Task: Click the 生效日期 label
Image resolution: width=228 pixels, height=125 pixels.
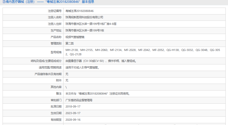Action: 56,113
